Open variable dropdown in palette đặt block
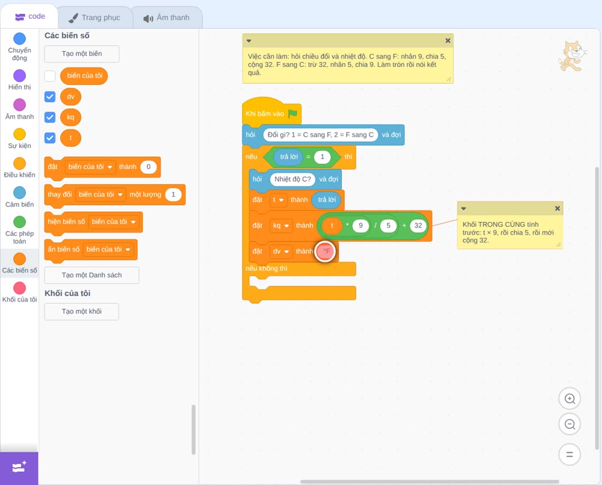This screenshot has height=485, width=602. pos(90,167)
